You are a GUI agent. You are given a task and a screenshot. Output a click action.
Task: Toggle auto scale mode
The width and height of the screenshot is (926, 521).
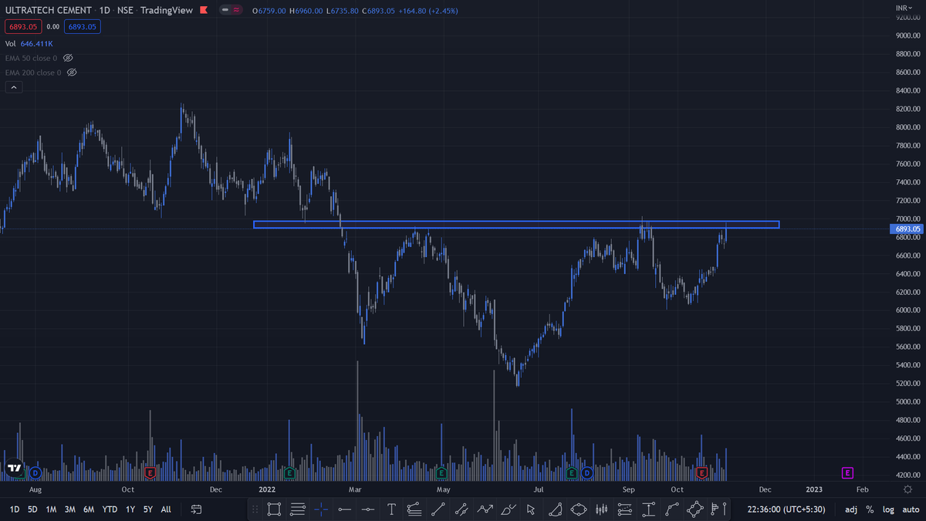(911, 509)
